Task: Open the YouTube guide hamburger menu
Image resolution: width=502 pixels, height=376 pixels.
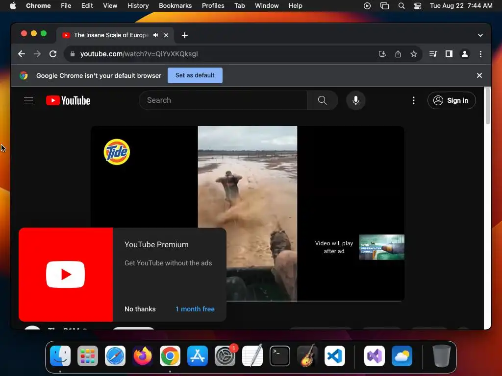Action: tap(28, 100)
